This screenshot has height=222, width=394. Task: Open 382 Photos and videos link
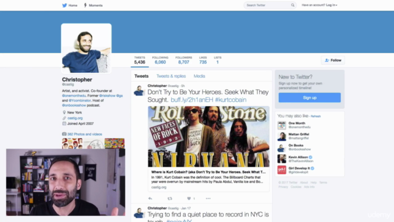pos(85,134)
